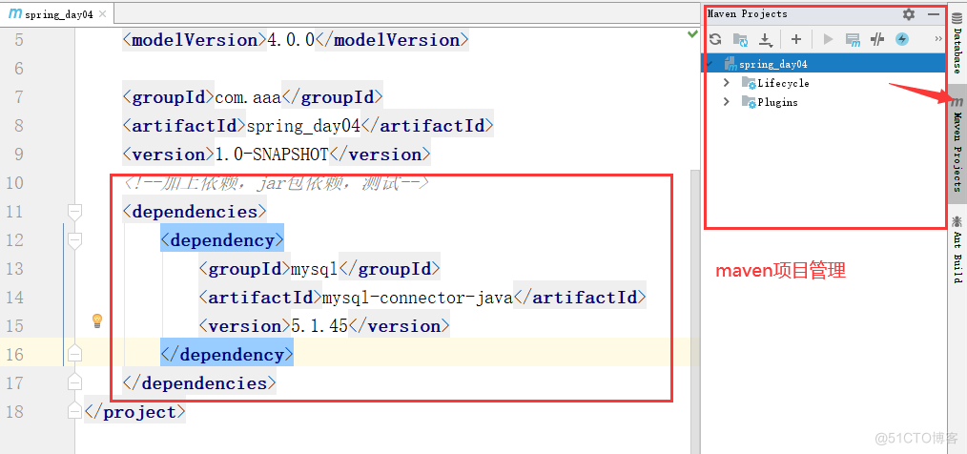The image size is (967, 454).
Task: Click Generate Sources and Update Folders icon
Action: (x=740, y=39)
